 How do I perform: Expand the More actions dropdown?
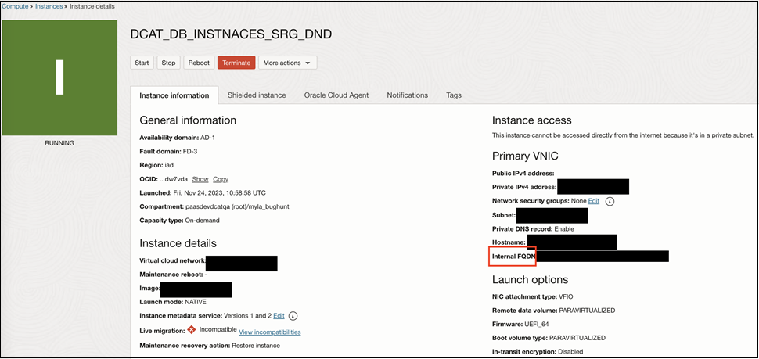coord(287,63)
